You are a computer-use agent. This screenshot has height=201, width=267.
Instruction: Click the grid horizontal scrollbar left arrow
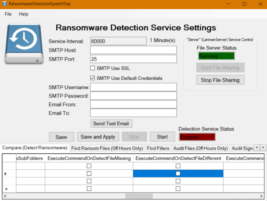(5, 196)
